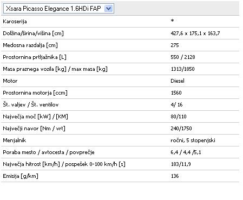This screenshot has height=200, width=243.
Task: Click the 80/110 power value
Action: pyautogui.click(x=179, y=117)
